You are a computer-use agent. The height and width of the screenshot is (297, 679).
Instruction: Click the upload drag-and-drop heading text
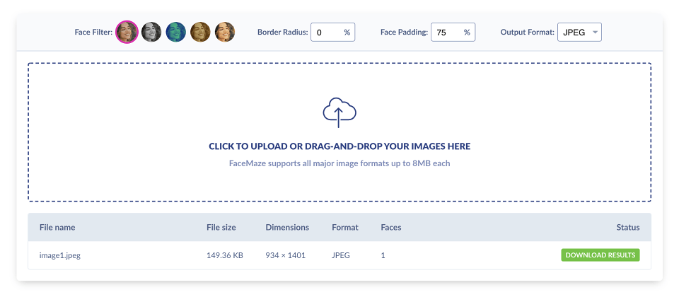tap(339, 146)
